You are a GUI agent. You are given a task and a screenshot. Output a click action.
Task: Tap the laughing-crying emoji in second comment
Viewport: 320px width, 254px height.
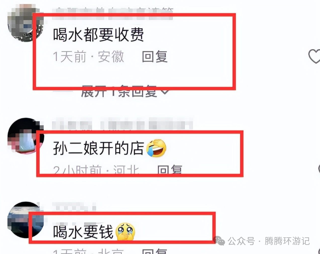click(156, 148)
